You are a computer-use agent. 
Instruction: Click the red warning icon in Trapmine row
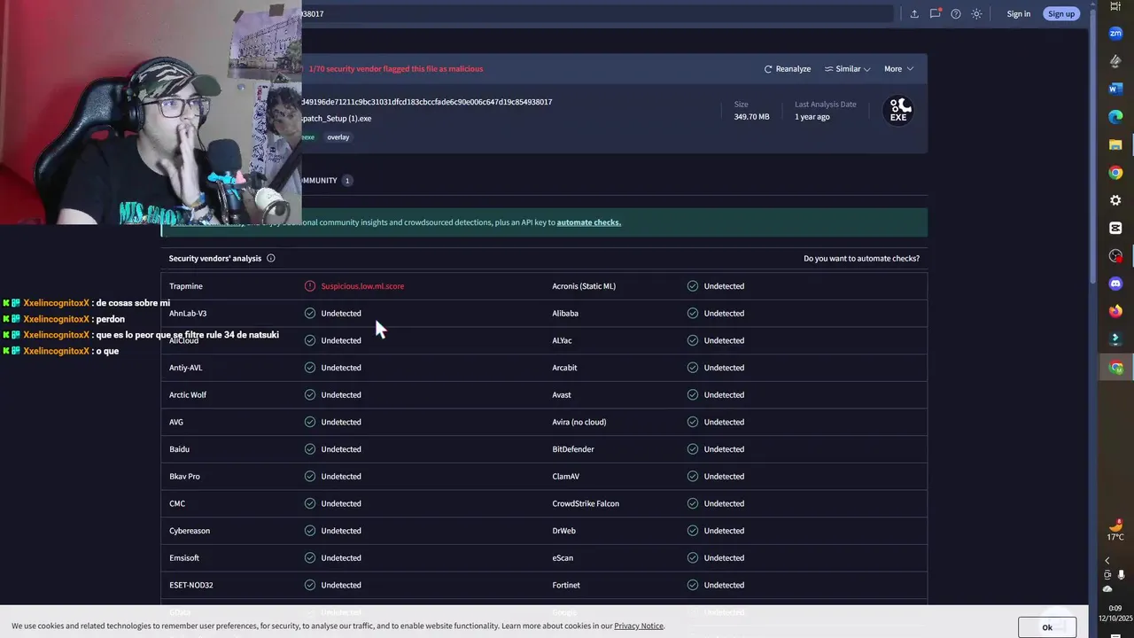tap(310, 286)
